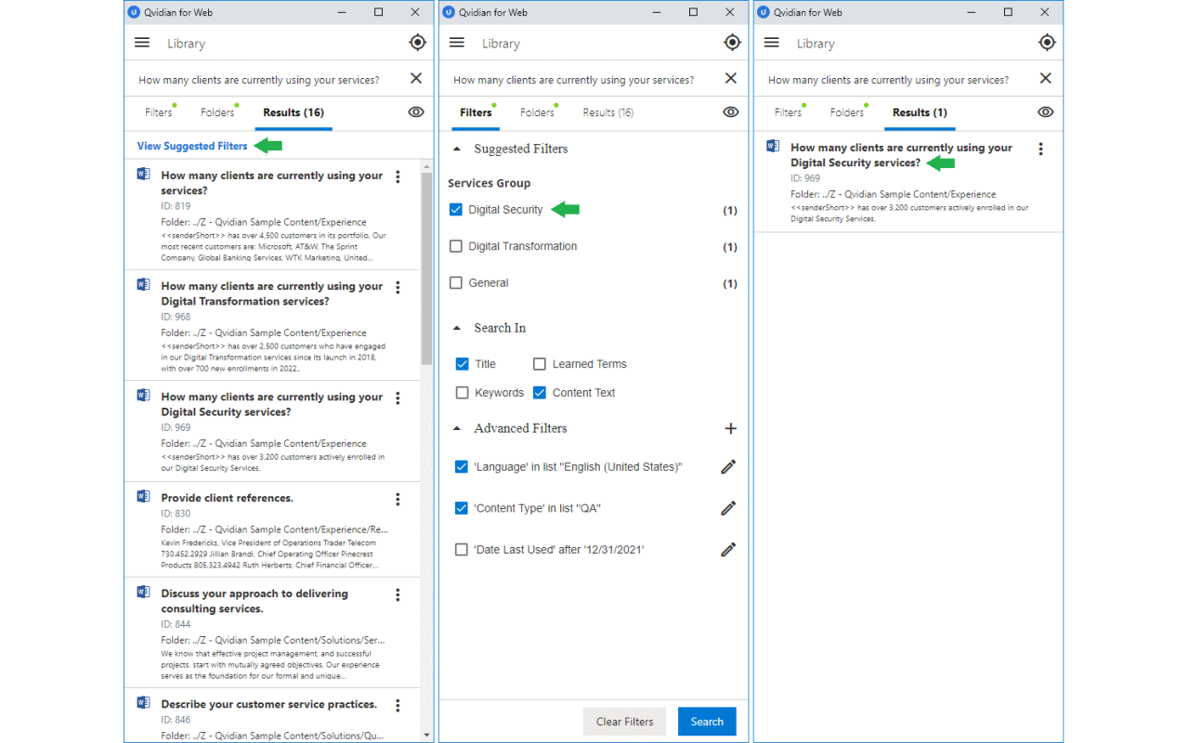Click 'ID: 830' text

coord(176,514)
